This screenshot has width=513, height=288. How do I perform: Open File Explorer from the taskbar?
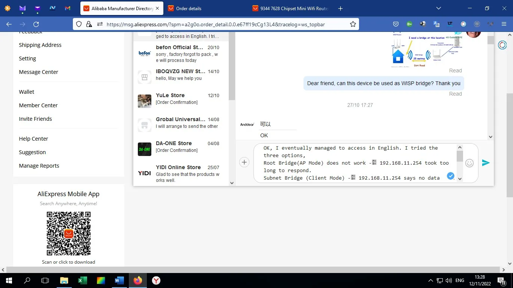pyautogui.click(x=64, y=280)
